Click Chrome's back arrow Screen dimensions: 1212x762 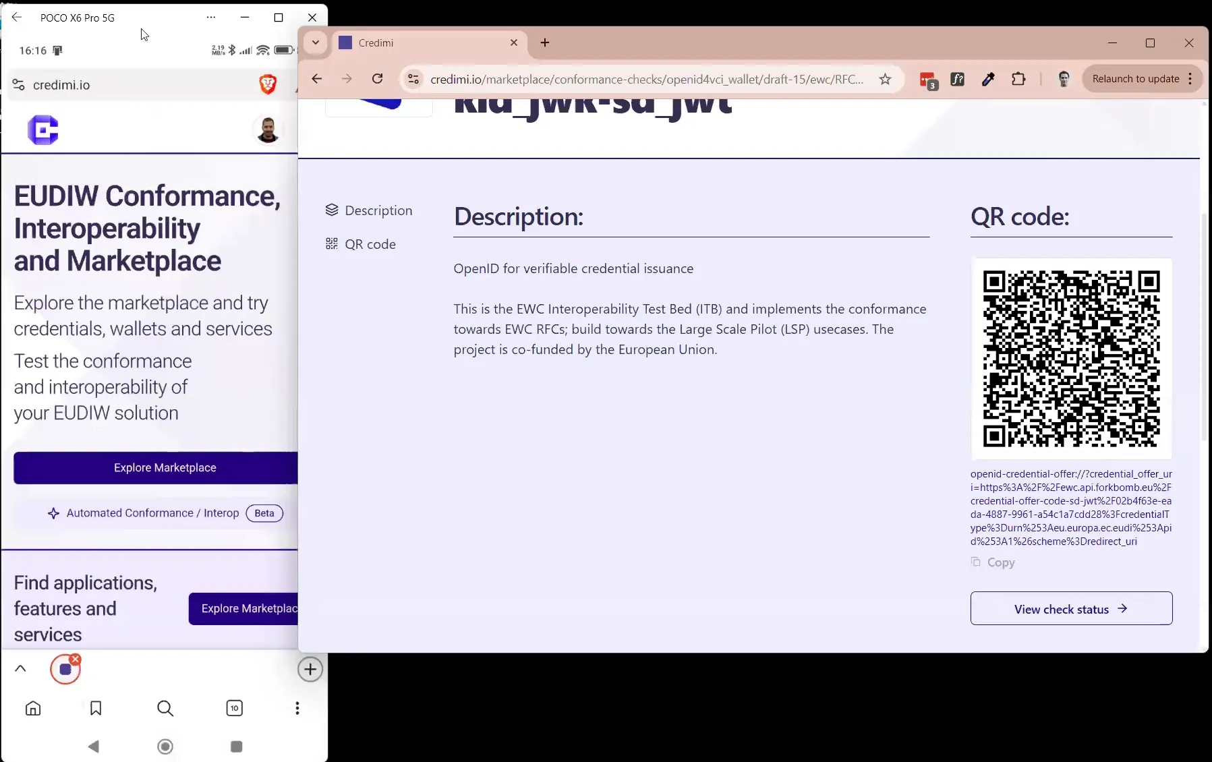pos(316,79)
